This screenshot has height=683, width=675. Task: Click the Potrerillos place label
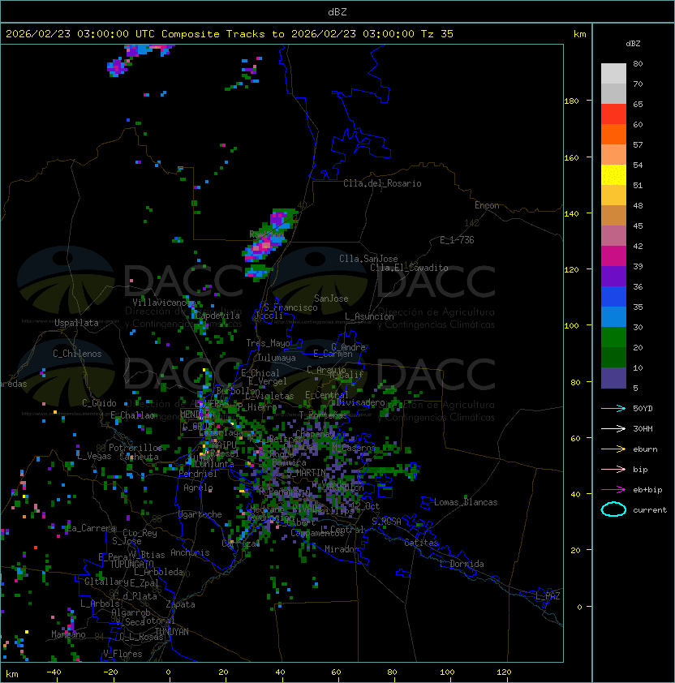pyautogui.click(x=135, y=448)
